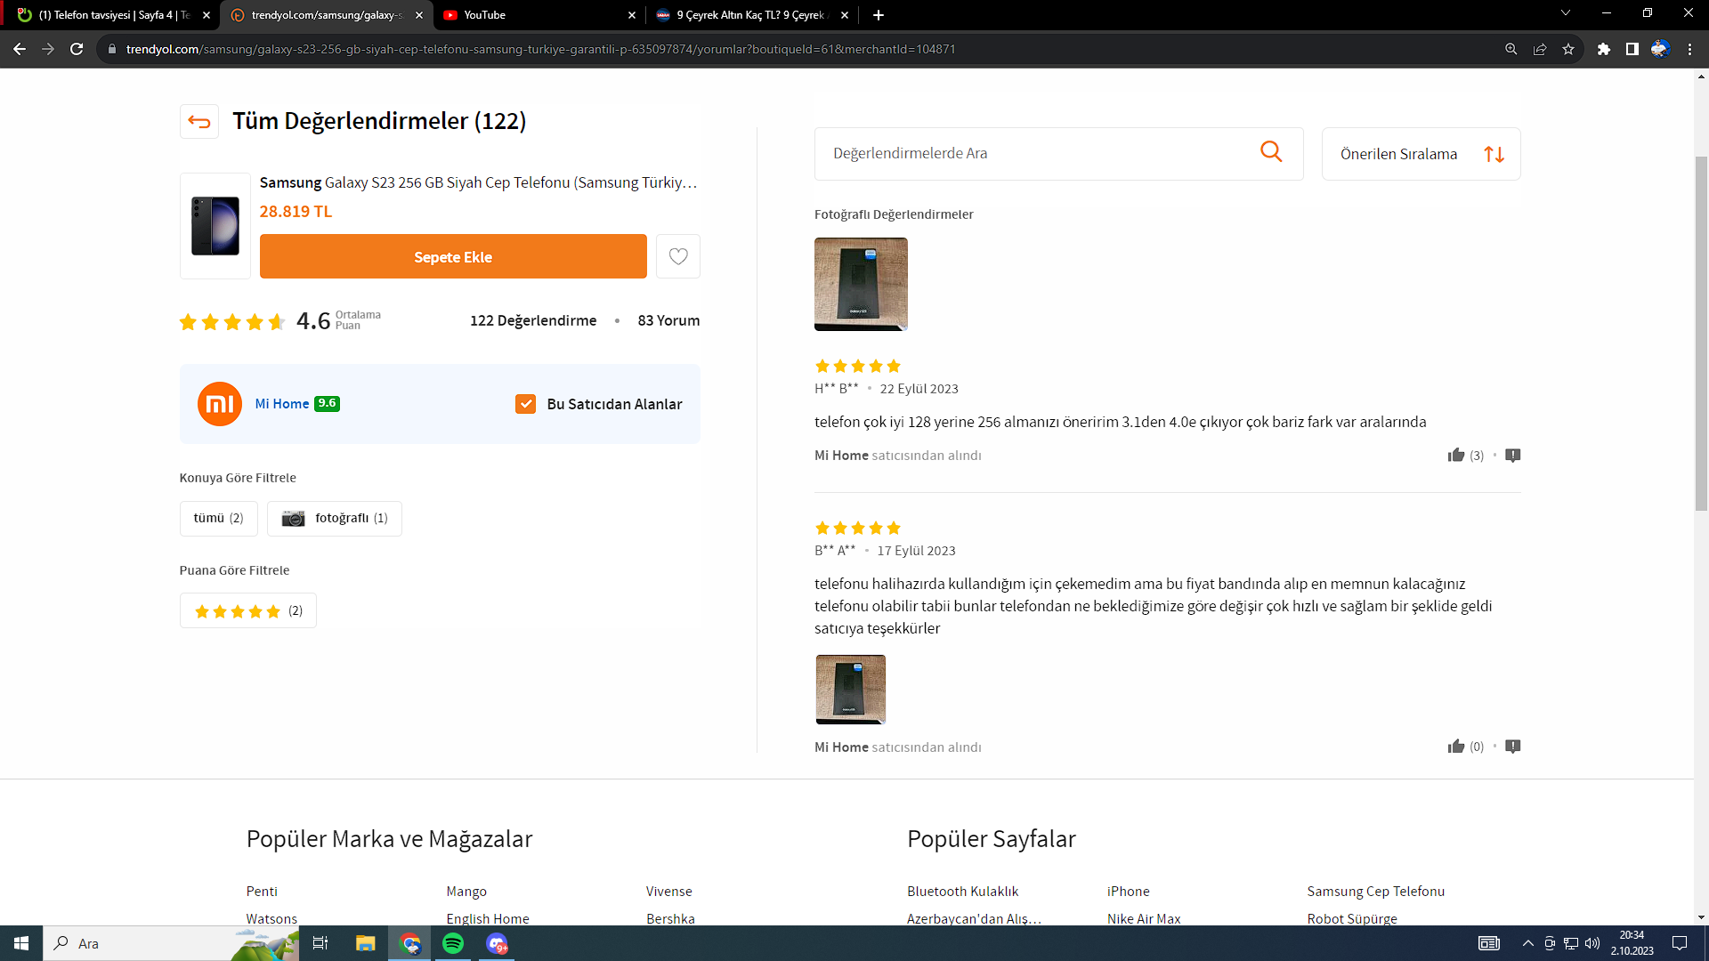Screen dimensions: 1709x961
Task: Like the H** B** review with thumbs up
Action: [x=1456, y=456]
